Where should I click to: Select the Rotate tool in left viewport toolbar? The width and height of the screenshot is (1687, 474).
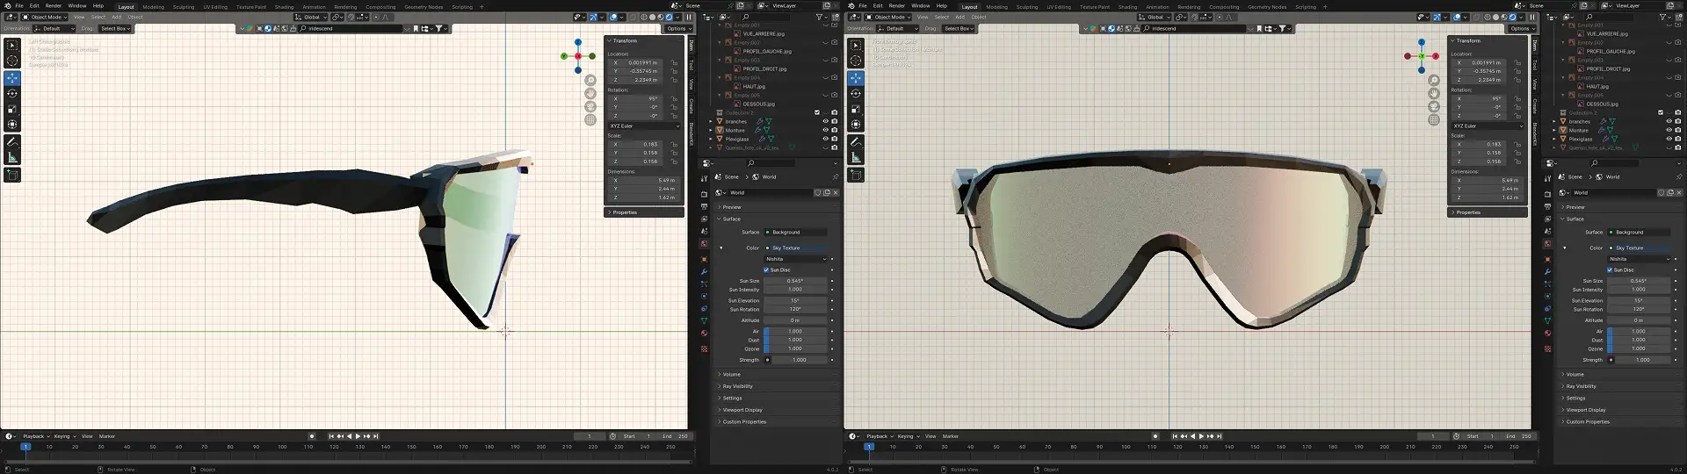12,93
